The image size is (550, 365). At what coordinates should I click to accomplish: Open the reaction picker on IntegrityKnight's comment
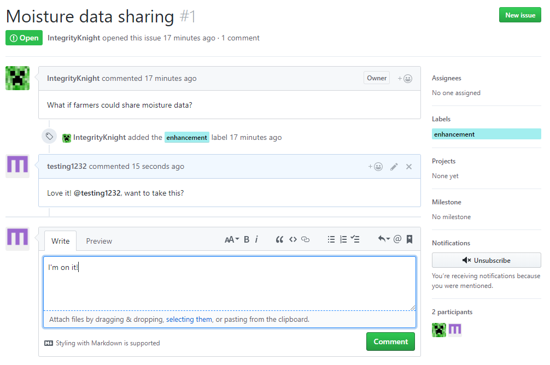[405, 78]
